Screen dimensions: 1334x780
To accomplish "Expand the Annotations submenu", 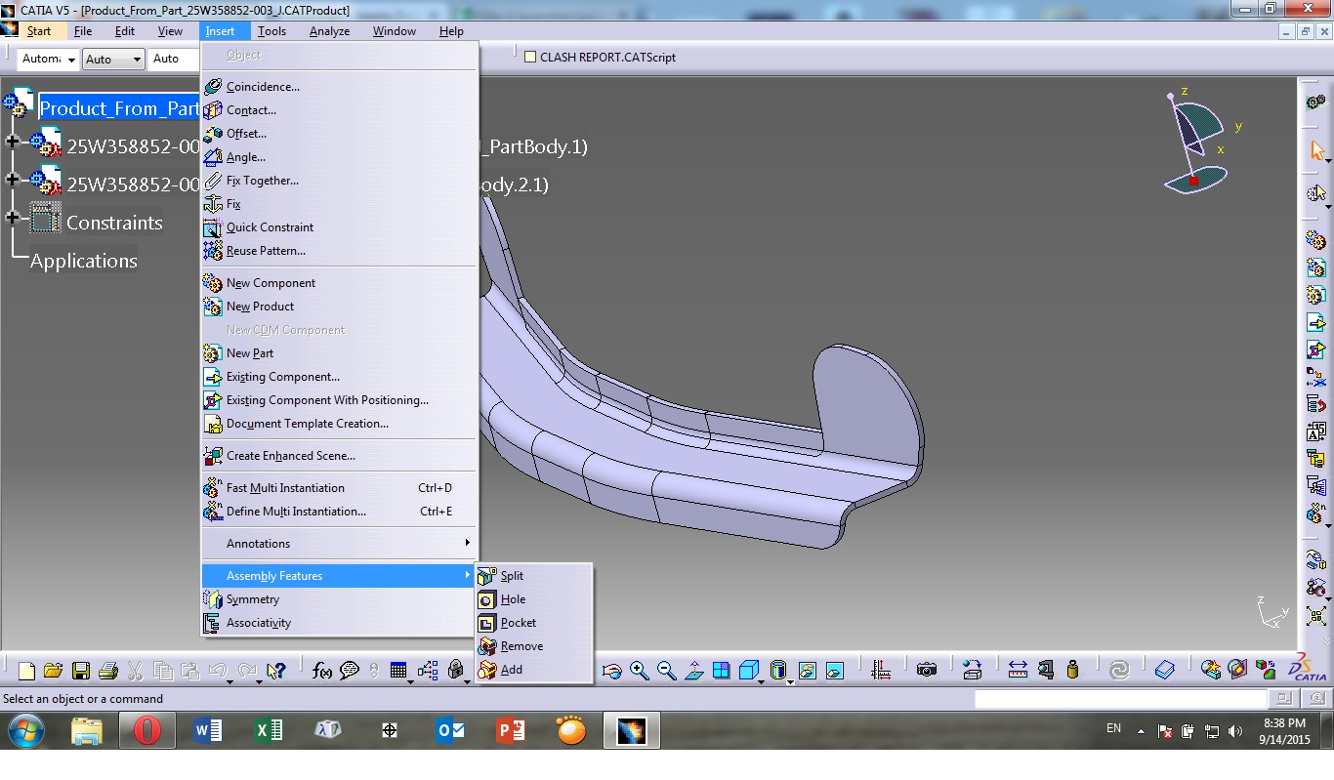I will coord(338,543).
